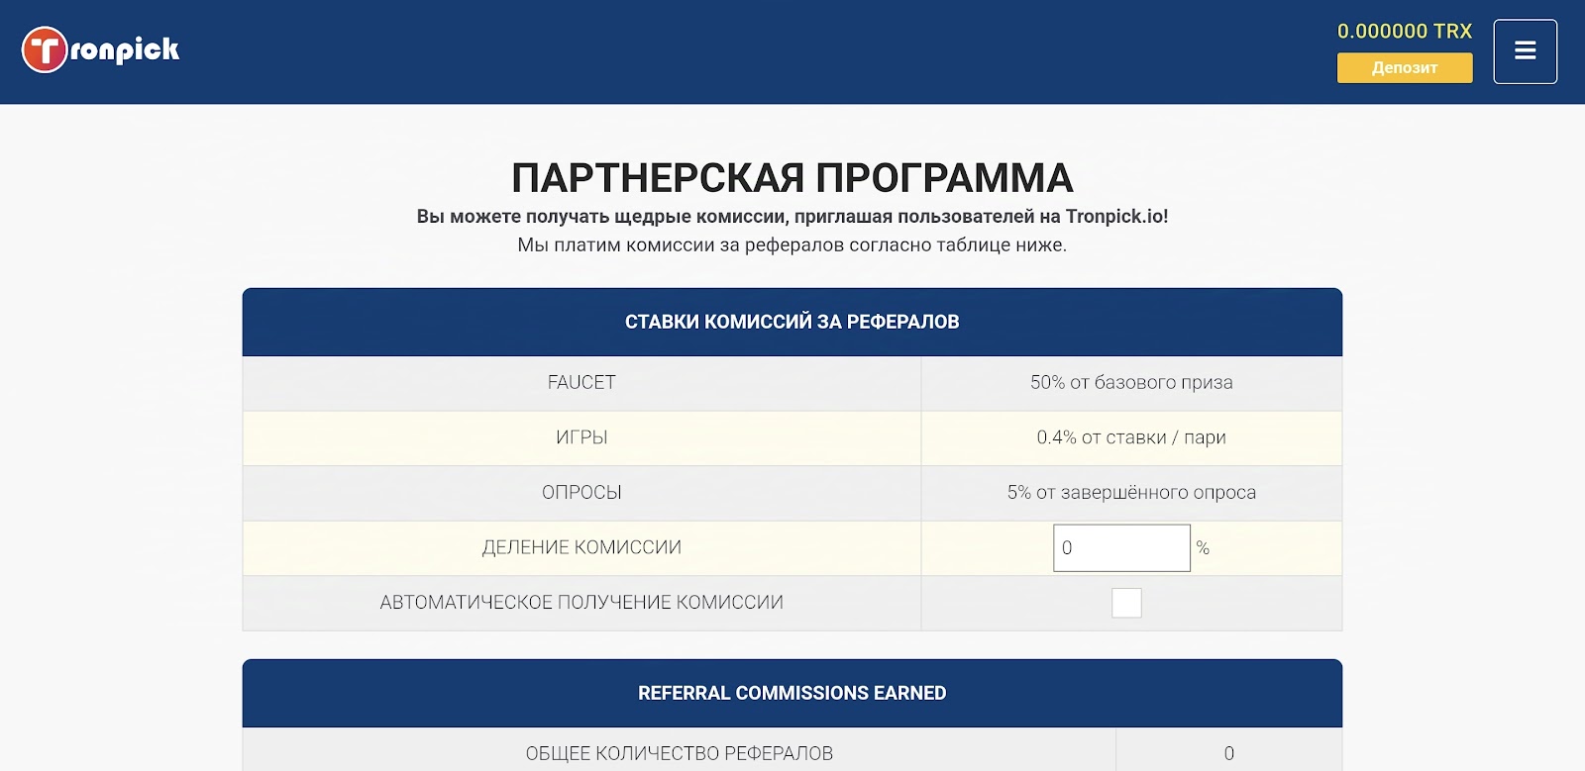Viewport: 1585px width, 771px height.
Task: Click the ДЕЛЕНИЕ КОМИССИИ label
Action: 581,547
